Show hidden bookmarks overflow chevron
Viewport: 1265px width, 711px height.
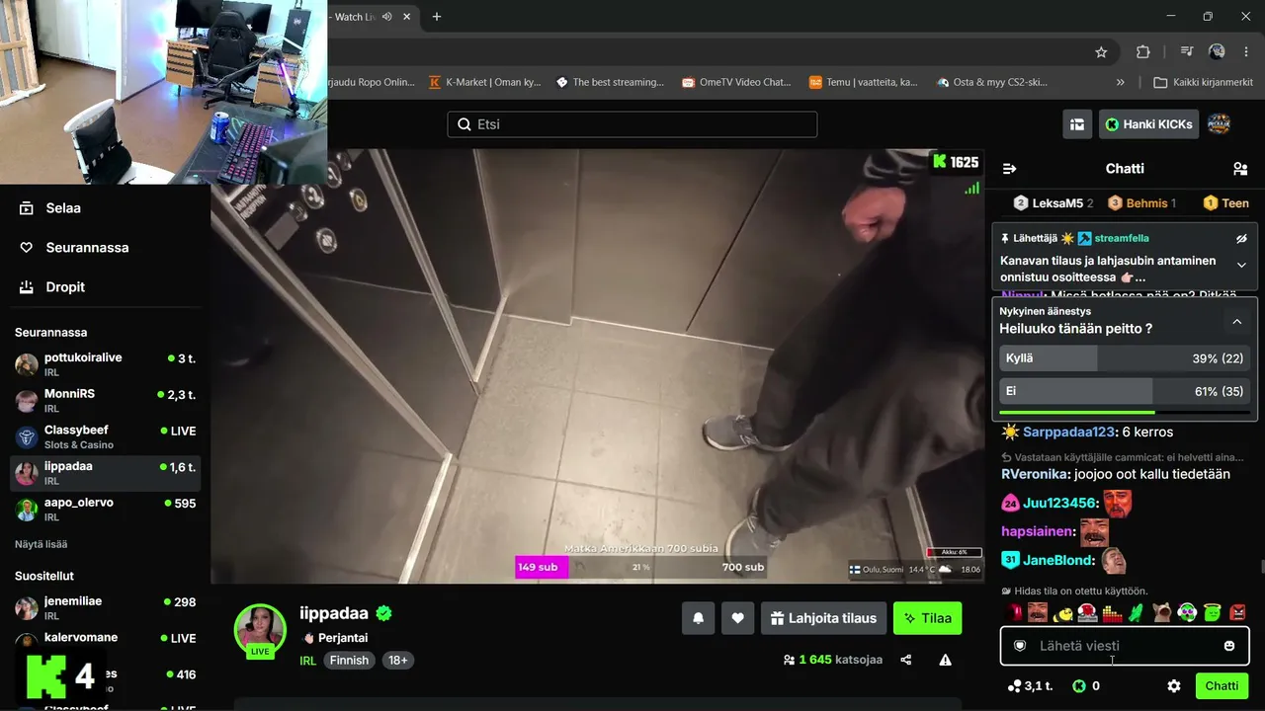[1120, 82]
